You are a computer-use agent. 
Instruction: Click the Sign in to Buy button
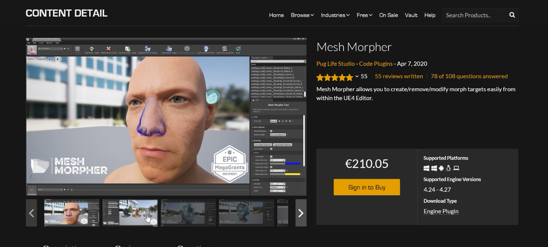pyautogui.click(x=367, y=187)
